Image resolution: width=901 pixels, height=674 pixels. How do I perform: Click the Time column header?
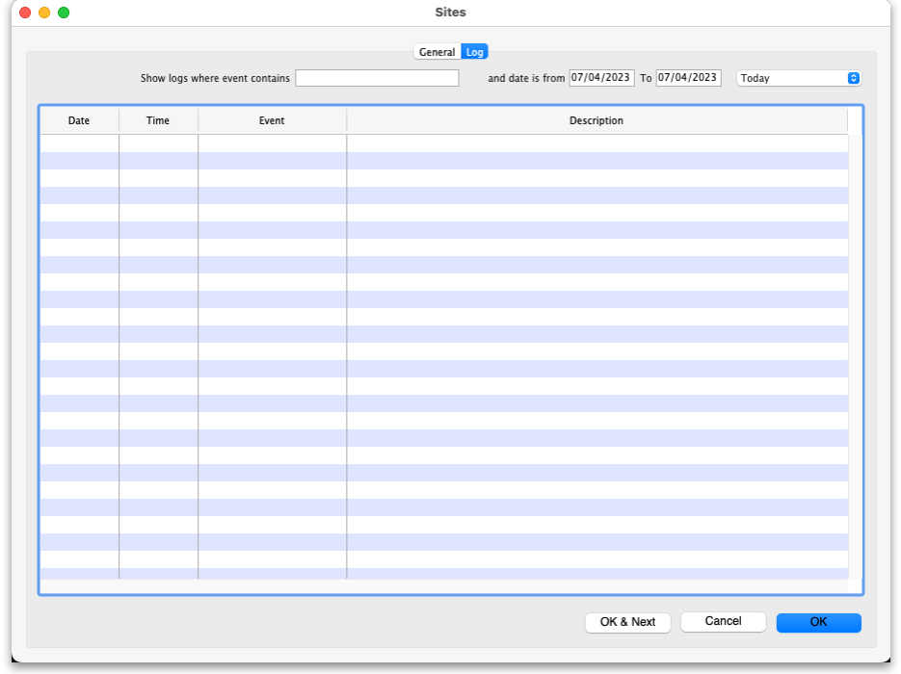tap(158, 120)
